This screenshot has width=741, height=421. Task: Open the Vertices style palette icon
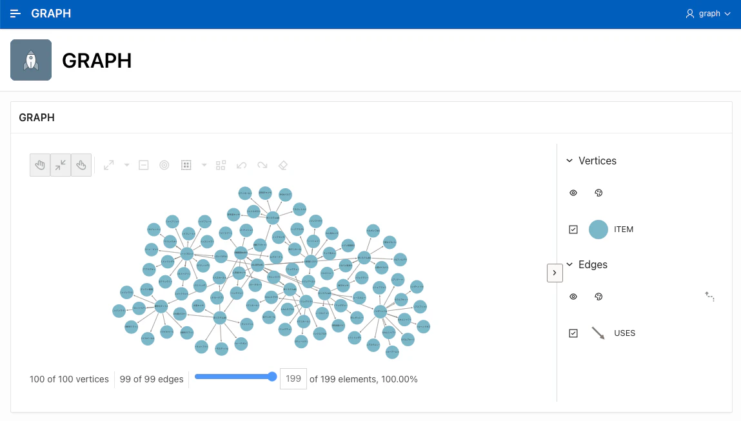tap(598, 193)
